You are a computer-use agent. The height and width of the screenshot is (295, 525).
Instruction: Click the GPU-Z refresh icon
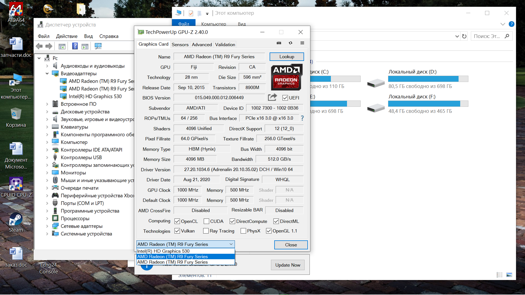tap(290, 43)
